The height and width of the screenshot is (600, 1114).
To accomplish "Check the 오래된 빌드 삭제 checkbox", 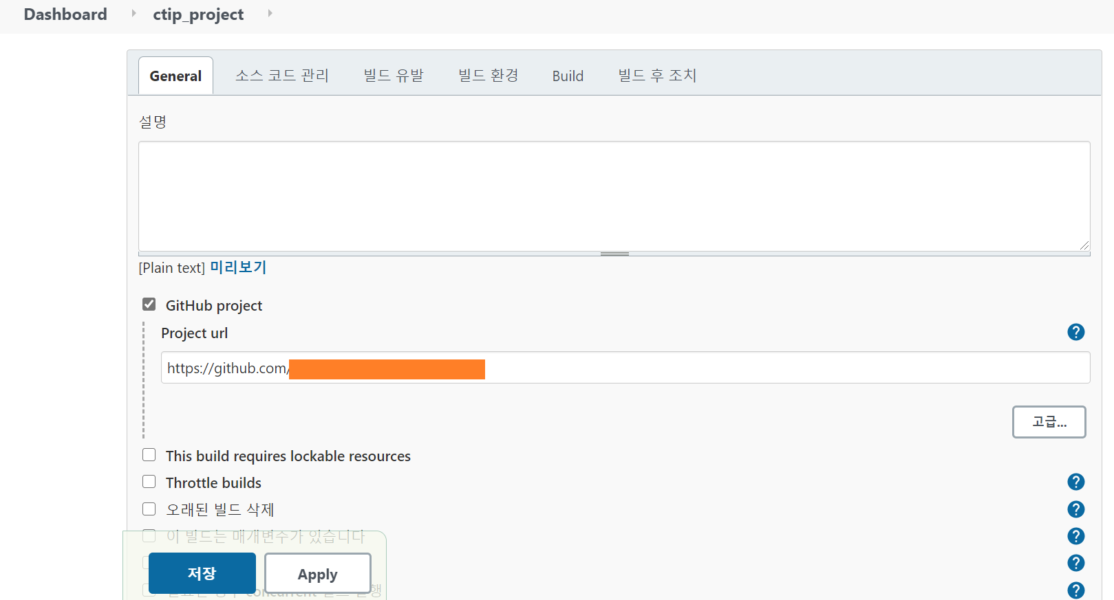I will (149, 509).
